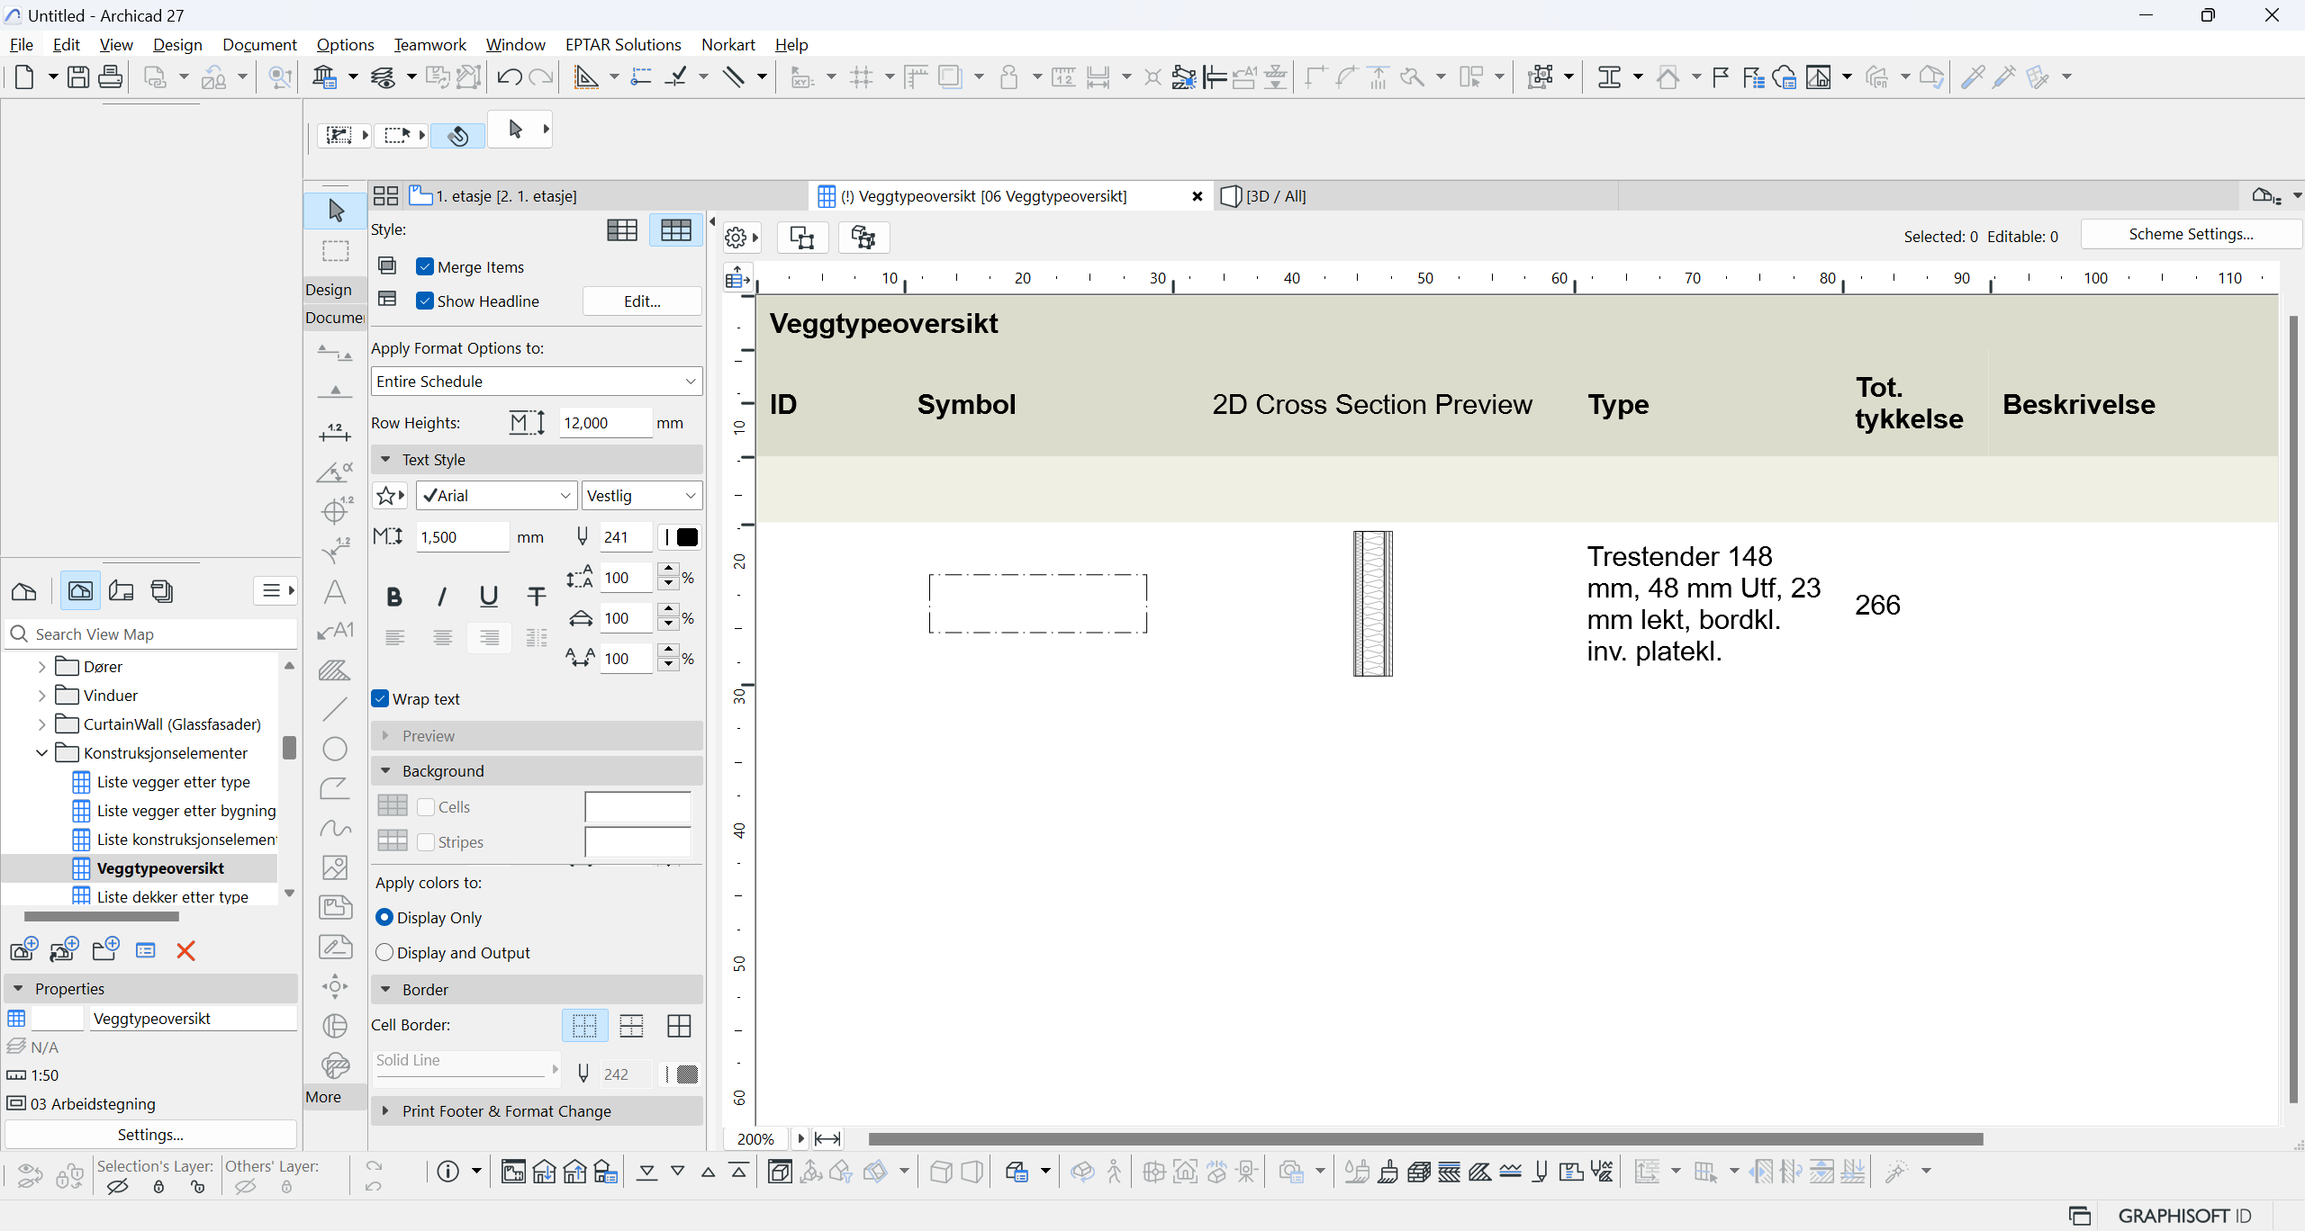
Task: Open the Arial font dropdown
Action: 497,496
